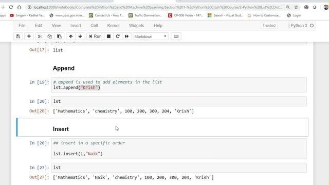This screenshot has height=185, width=329.
Task: Paste cells below icon
Action: coord(60,36)
